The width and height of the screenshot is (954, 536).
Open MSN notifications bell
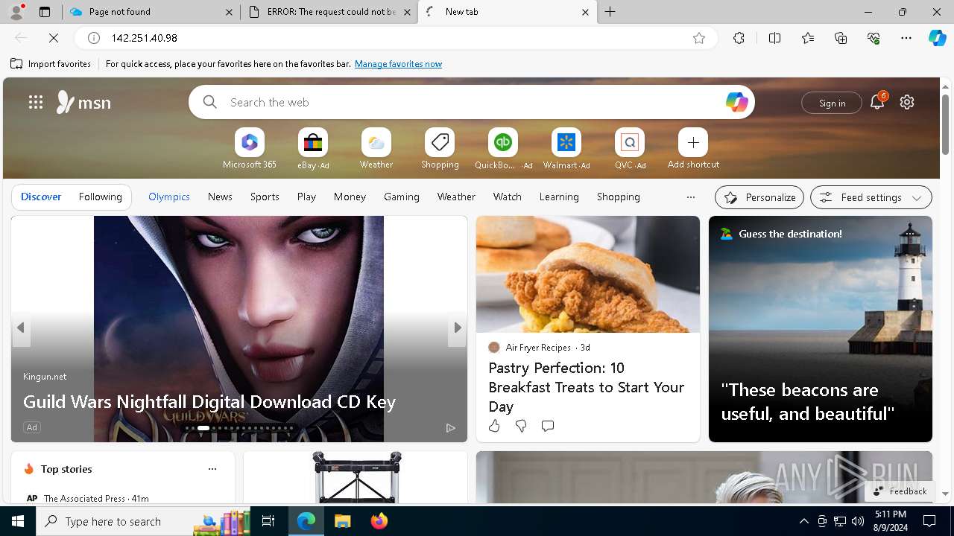(x=877, y=102)
